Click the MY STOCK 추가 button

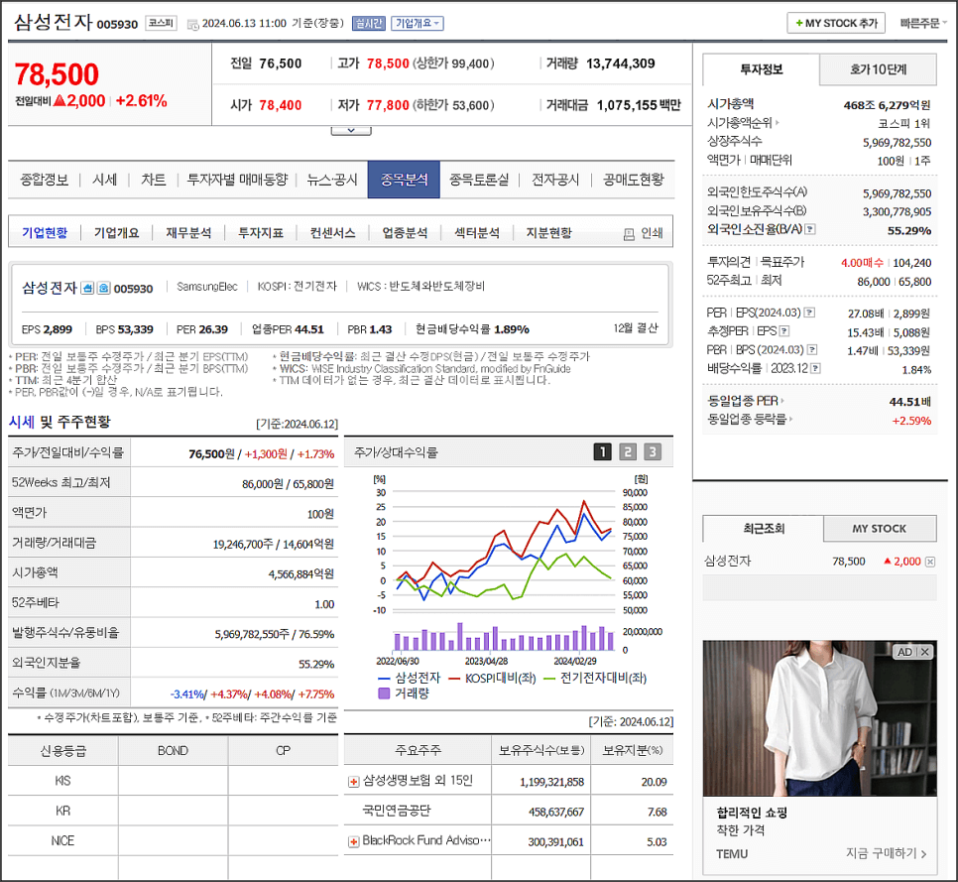click(x=836, y=22)
